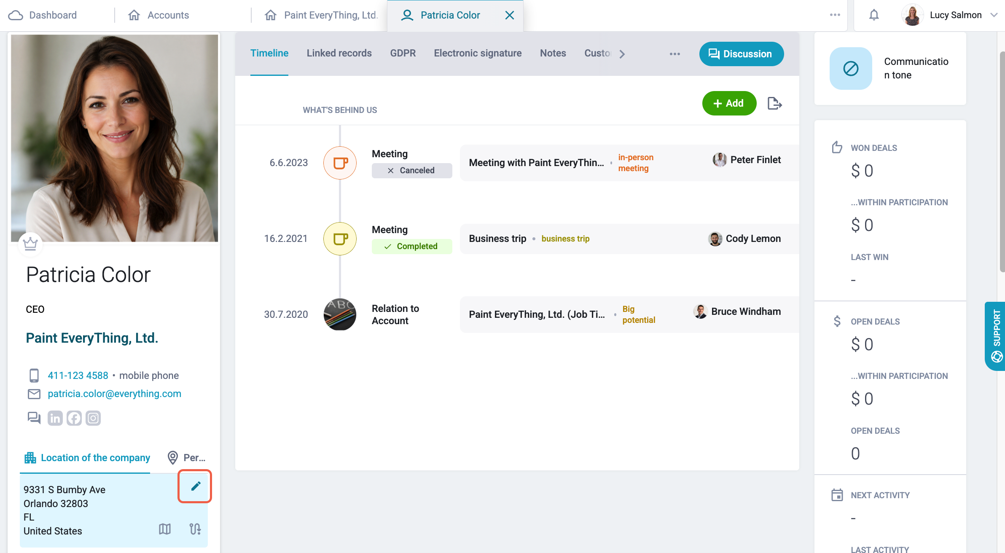
Task: Select the truncated Per... address tab
Action: point(186,458)
